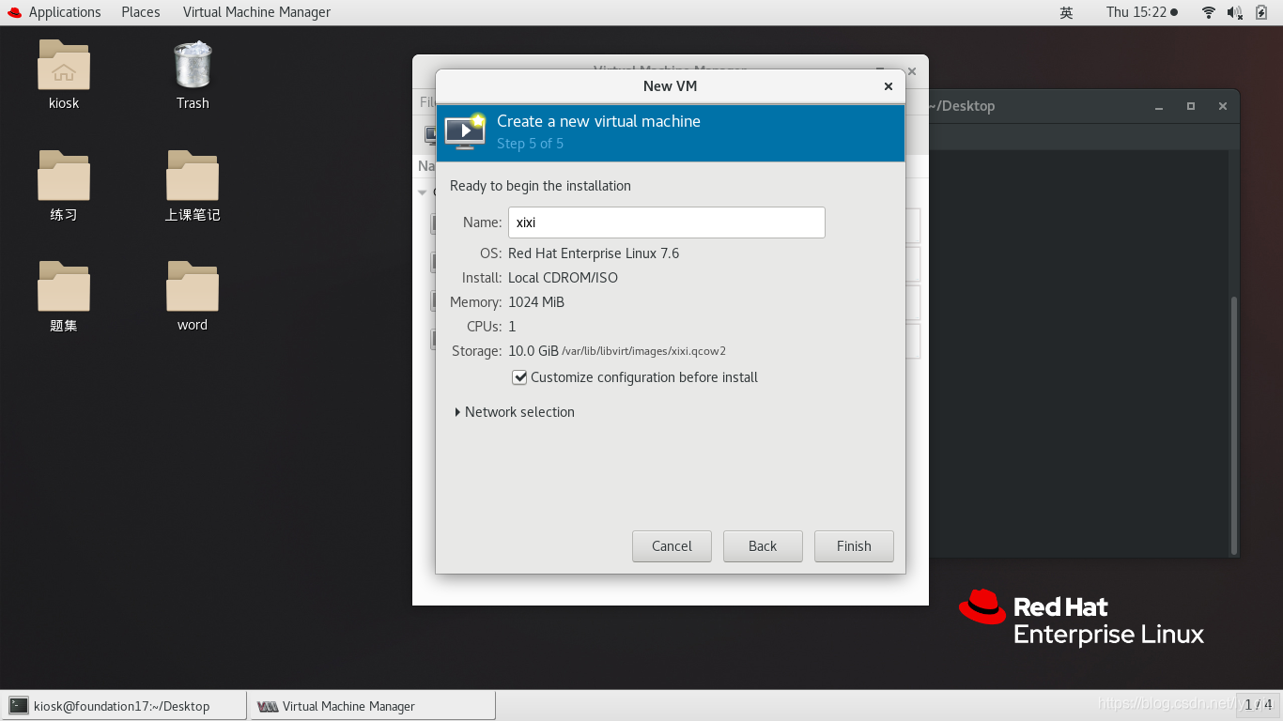Viewport: 1283px width, 721px height.
Task: Open the Wi-Fi network status icon
Action: [x=1209, y=12]
